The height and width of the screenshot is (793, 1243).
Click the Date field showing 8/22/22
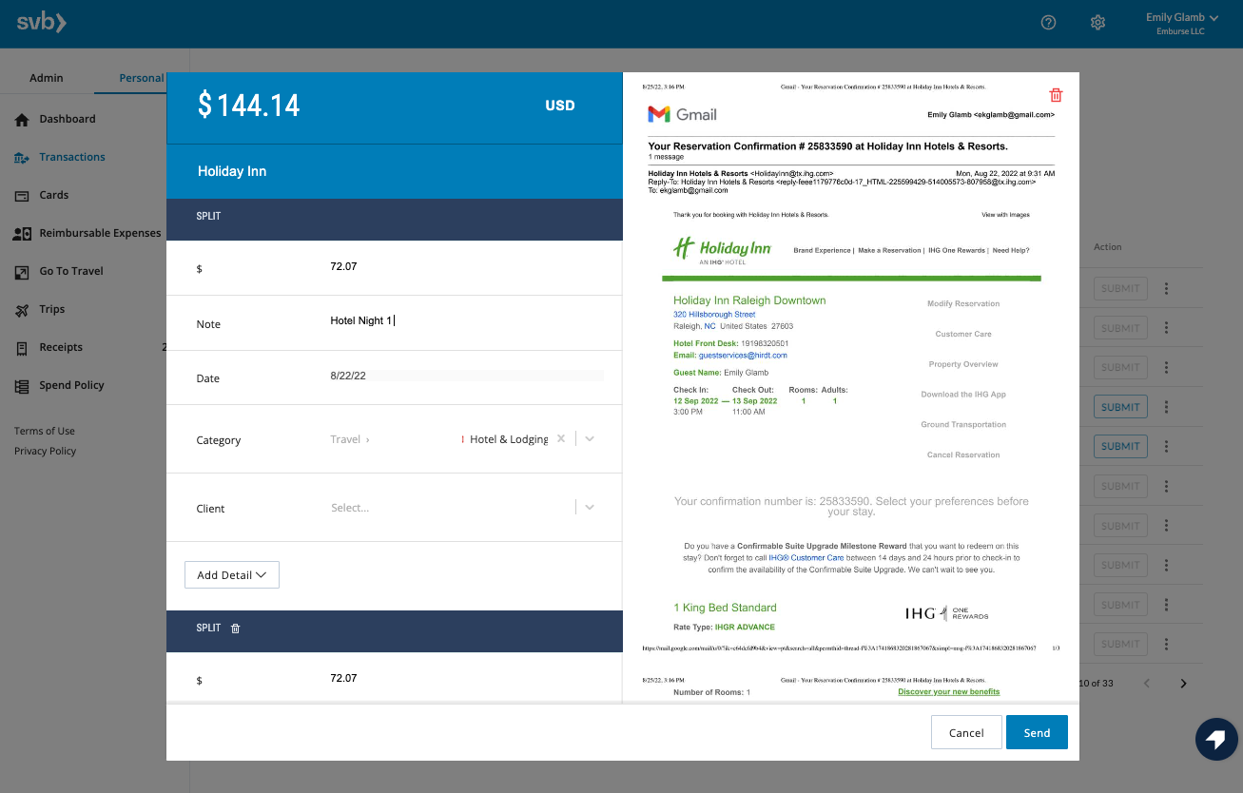466,376
